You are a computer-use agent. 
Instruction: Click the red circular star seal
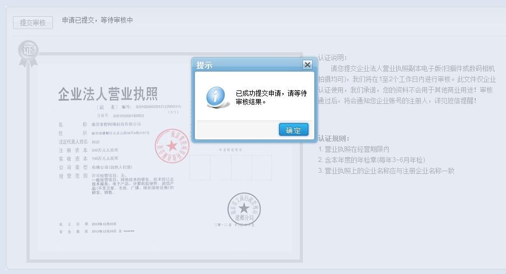pyautogui.click(x=172, y=145)
